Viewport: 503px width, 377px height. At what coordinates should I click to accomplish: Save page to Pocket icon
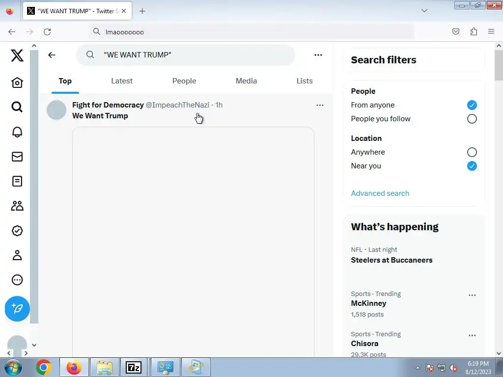point(455,31)
